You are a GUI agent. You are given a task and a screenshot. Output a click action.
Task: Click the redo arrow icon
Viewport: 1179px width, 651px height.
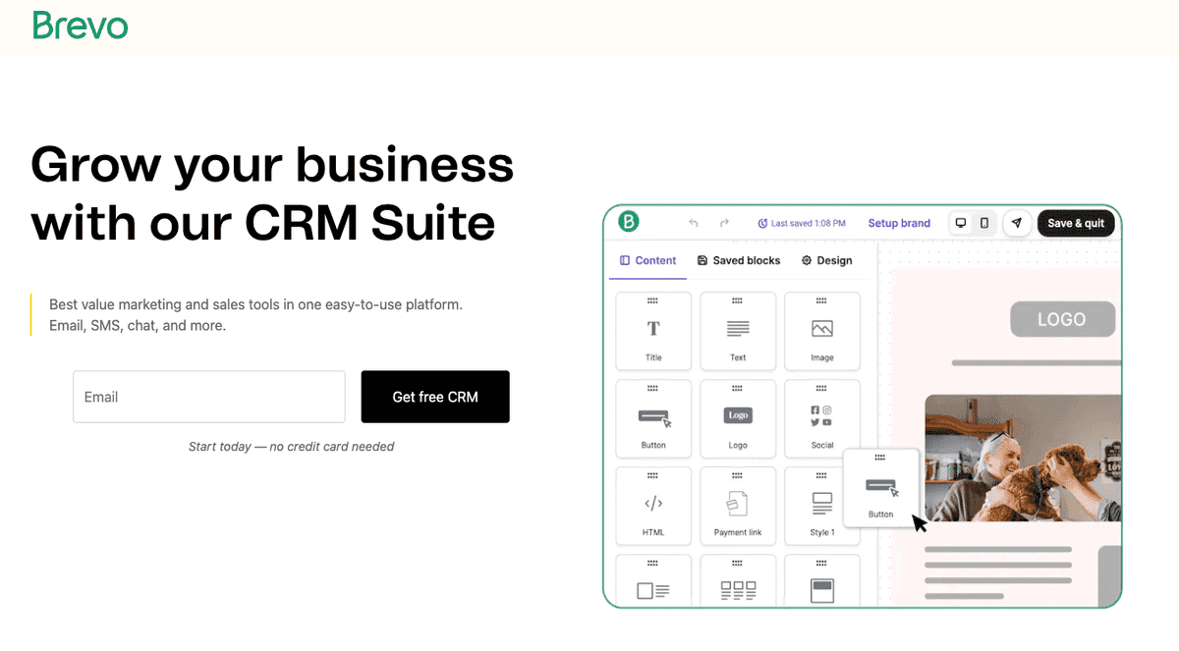pyautogui.click(x=725, y=223)
